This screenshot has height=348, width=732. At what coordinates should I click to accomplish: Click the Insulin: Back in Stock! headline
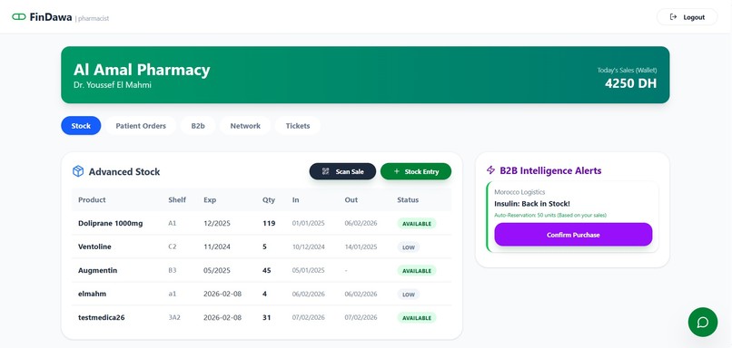click(532, 204)
